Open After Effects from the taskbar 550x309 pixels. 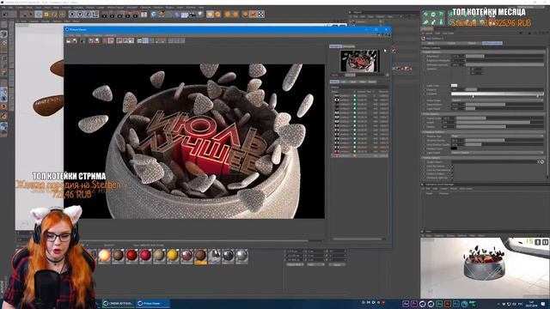[406, 303]
